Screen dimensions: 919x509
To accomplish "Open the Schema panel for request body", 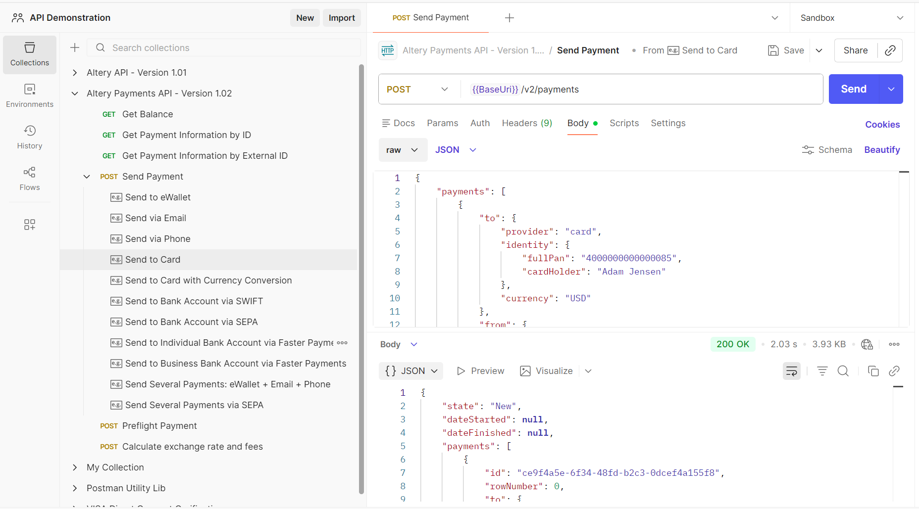I will tap(827, 150).
